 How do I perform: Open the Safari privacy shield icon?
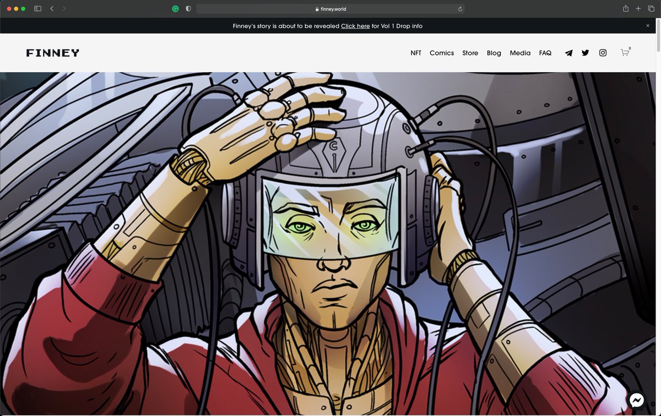pos(188,9)
